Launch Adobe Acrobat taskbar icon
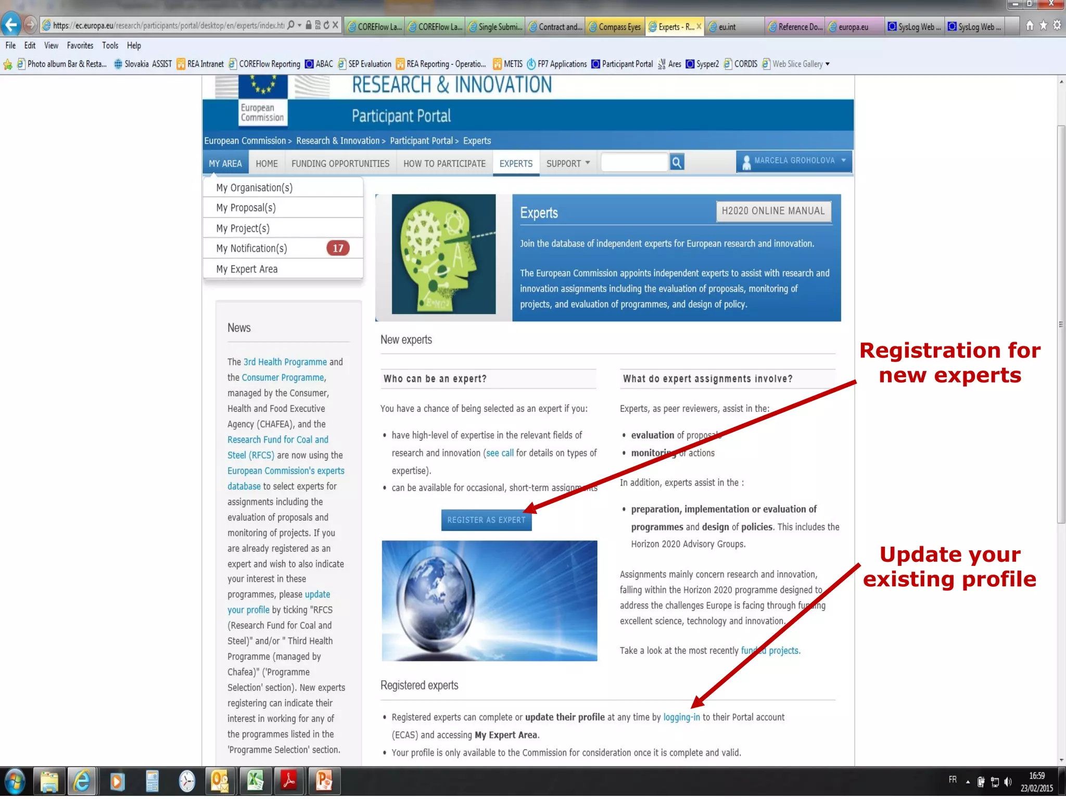The height and width of the screenshot is (799, 1066). click(289, 781)
